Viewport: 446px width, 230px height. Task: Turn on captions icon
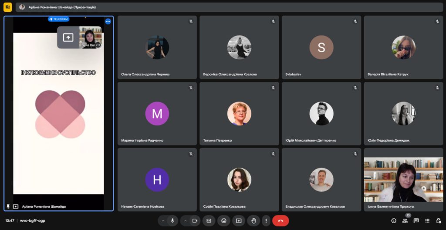click(x=209, y=220)
